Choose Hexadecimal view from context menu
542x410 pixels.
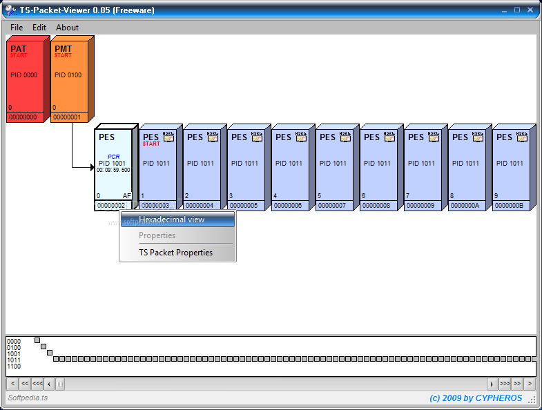[177, 219]
